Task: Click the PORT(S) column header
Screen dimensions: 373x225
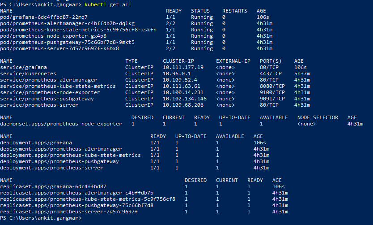Action: point(271,61)
